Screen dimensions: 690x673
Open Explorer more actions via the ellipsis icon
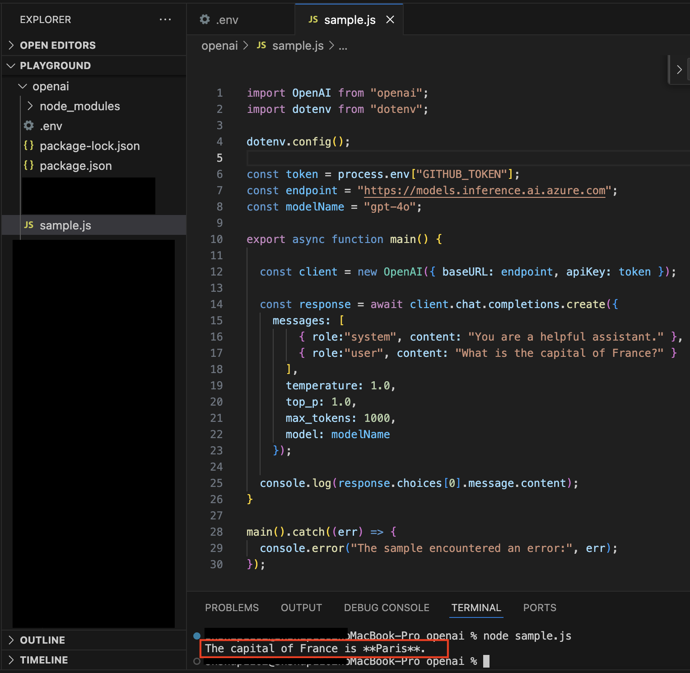tap(165, 19)
